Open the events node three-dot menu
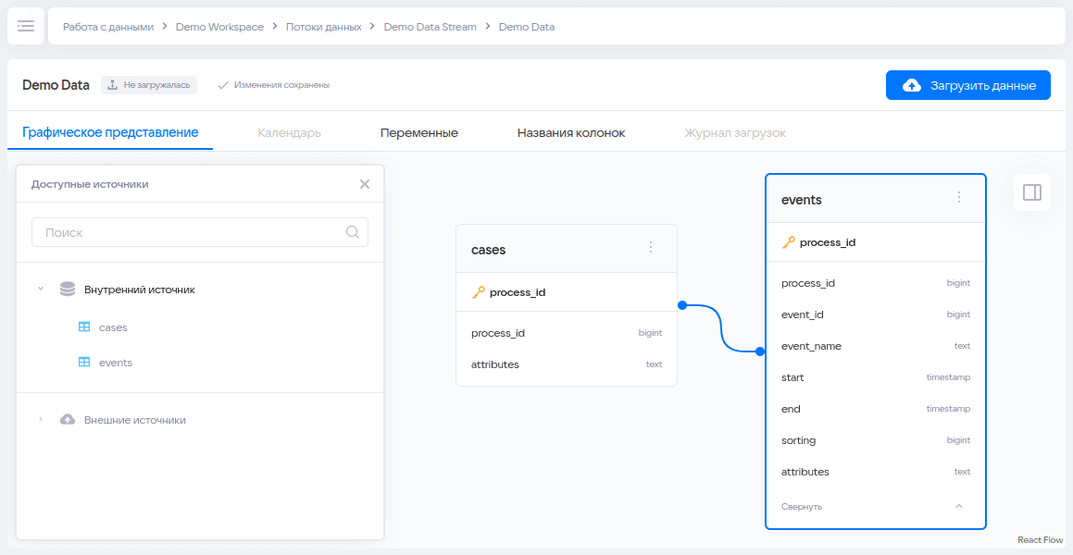This screenshot has height=555, width=1073. coord(959,197)
